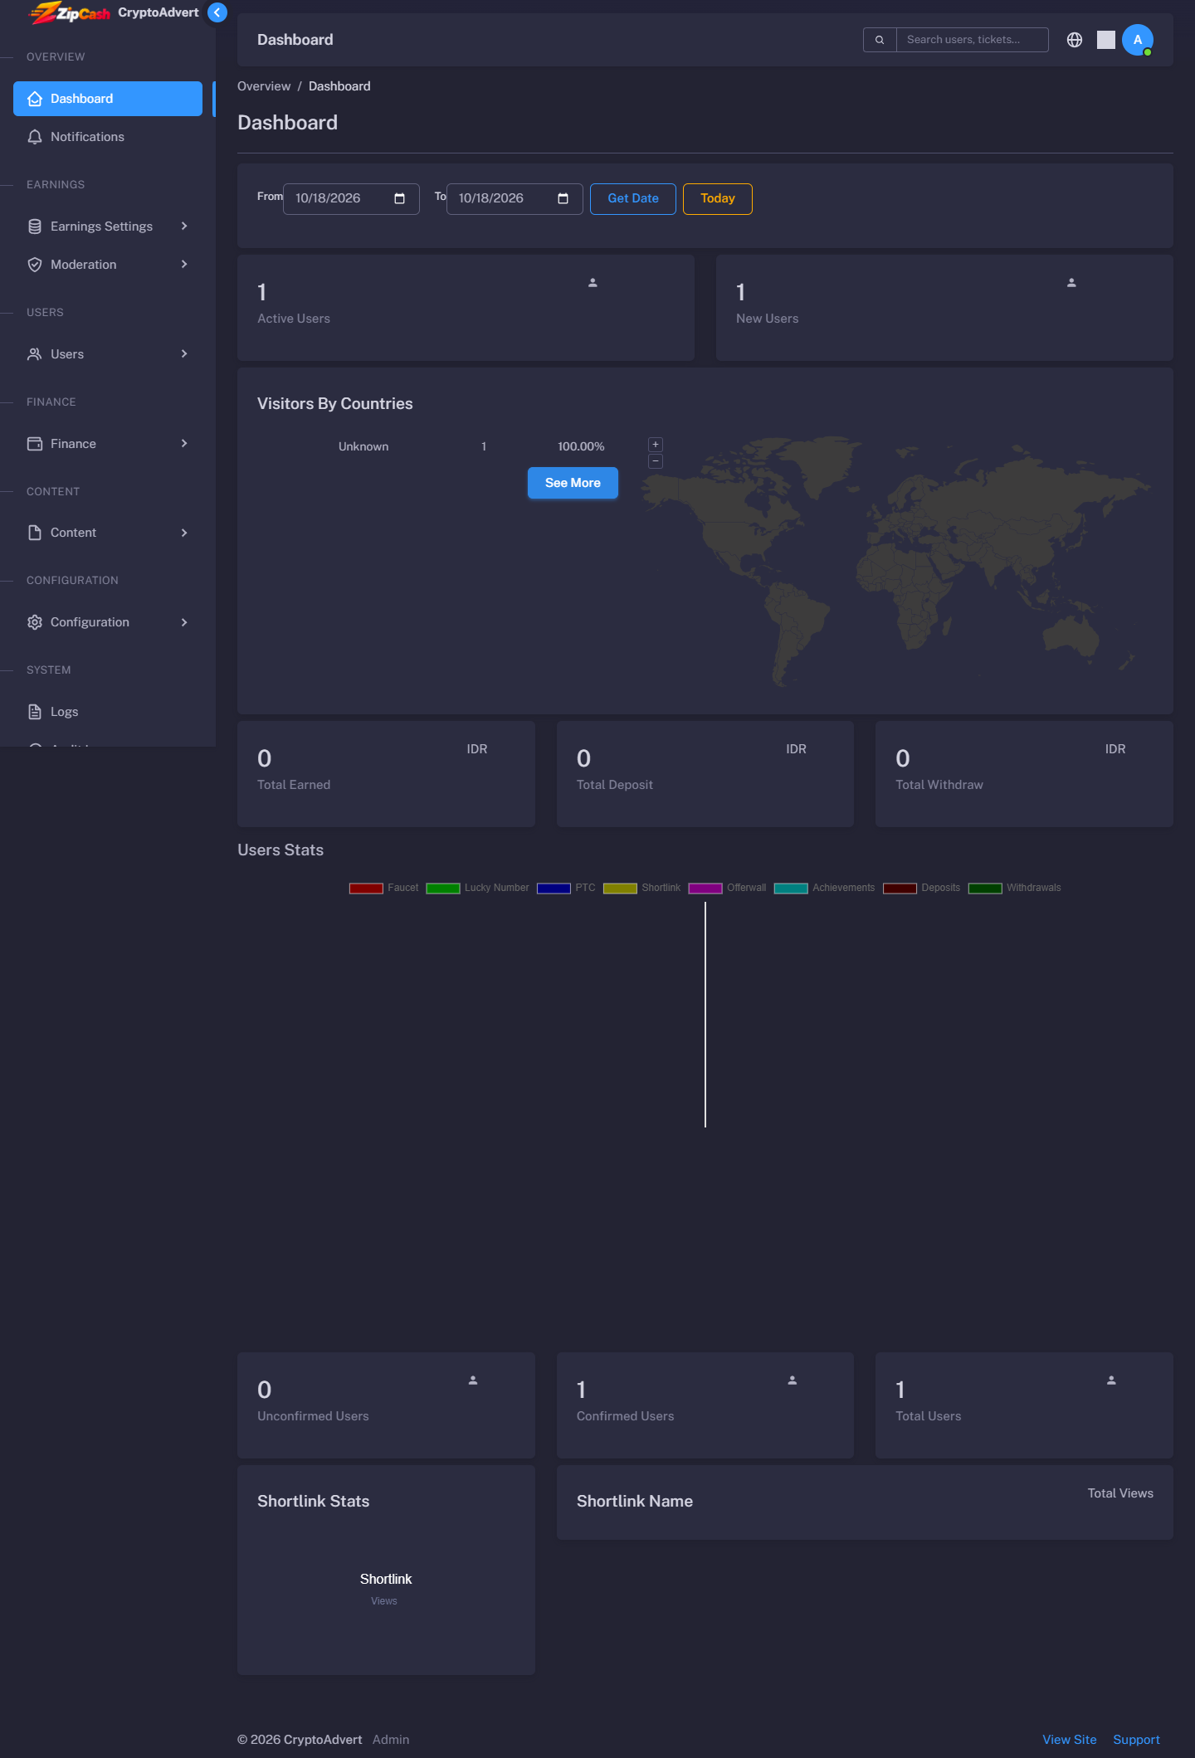
Task: Toggle the Deposits legend series
Action: 921,888
